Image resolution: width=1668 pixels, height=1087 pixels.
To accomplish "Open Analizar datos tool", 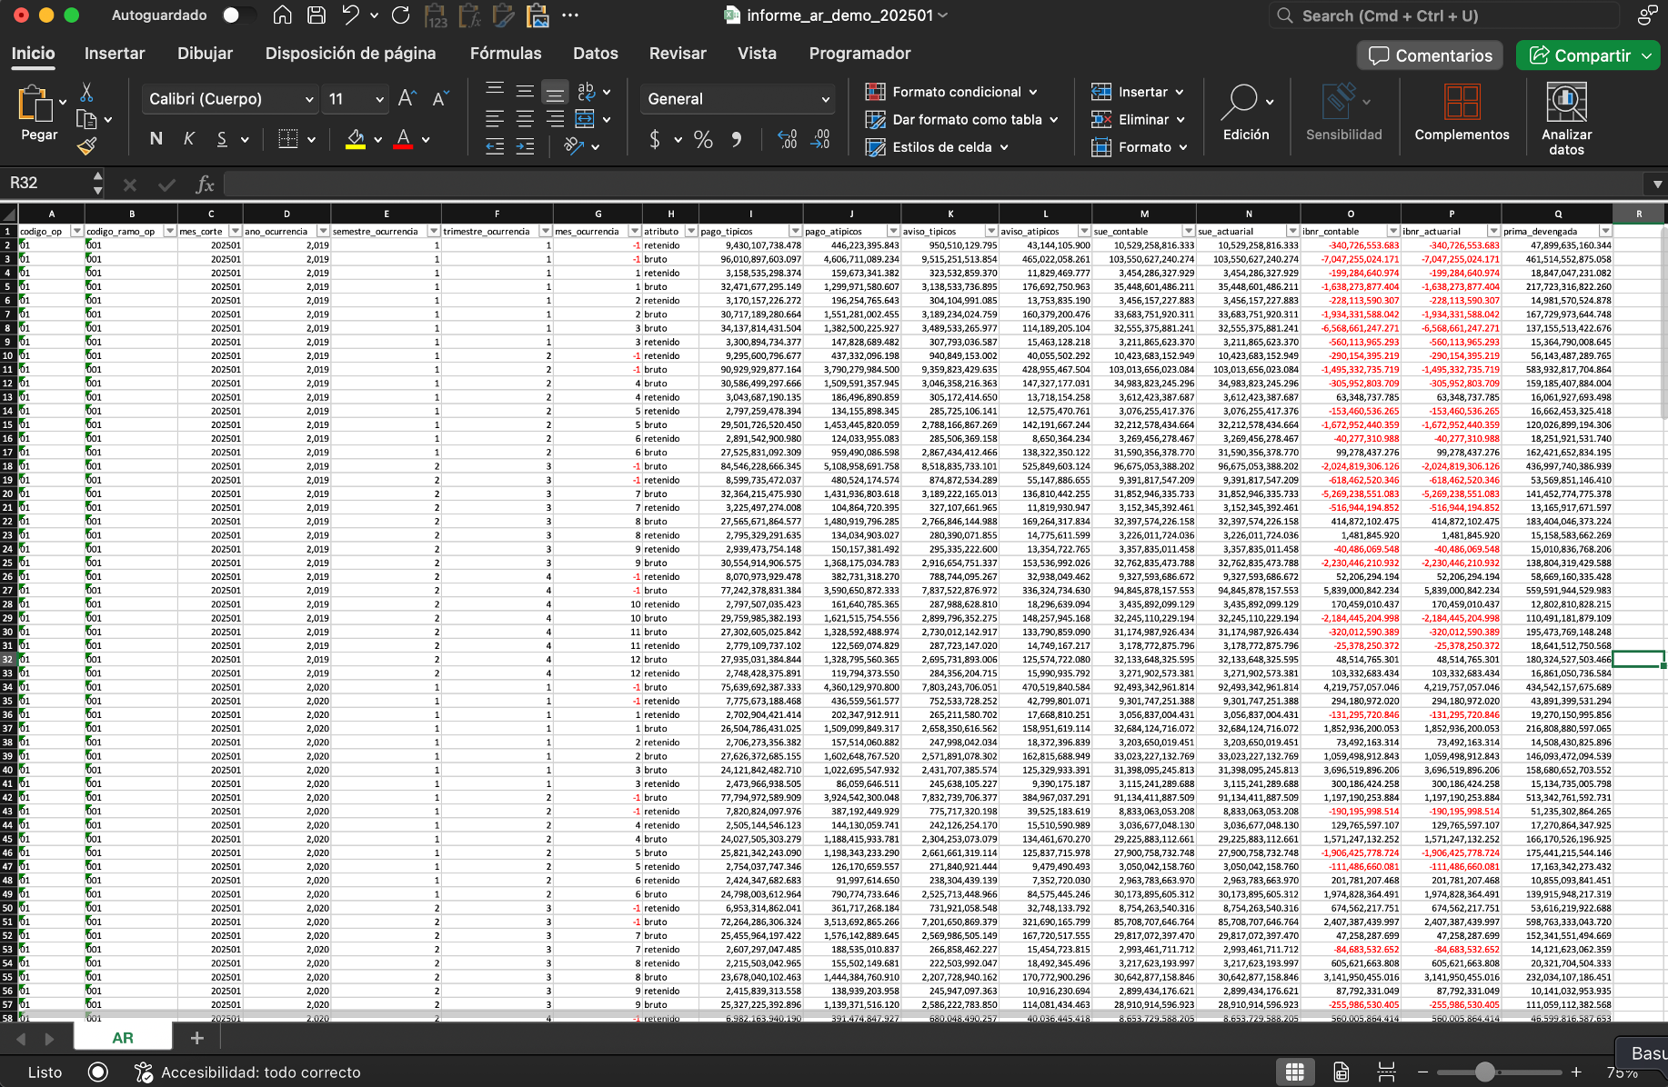I will (x=1566, y=118).
